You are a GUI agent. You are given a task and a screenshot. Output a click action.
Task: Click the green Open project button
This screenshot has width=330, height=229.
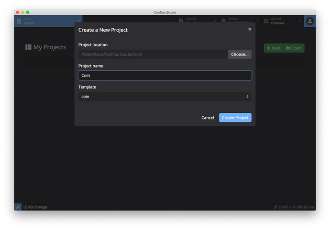coord(294,48)
